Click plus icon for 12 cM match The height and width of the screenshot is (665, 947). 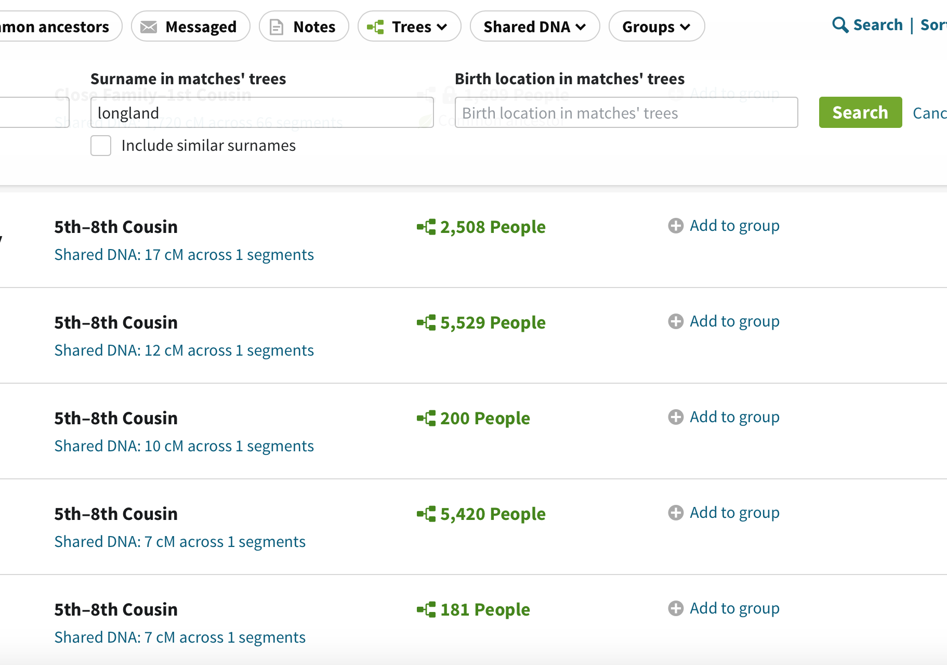click(676, 321)
